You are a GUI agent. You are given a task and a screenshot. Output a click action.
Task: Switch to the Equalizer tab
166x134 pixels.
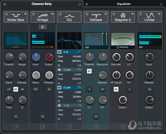point(124,4)
